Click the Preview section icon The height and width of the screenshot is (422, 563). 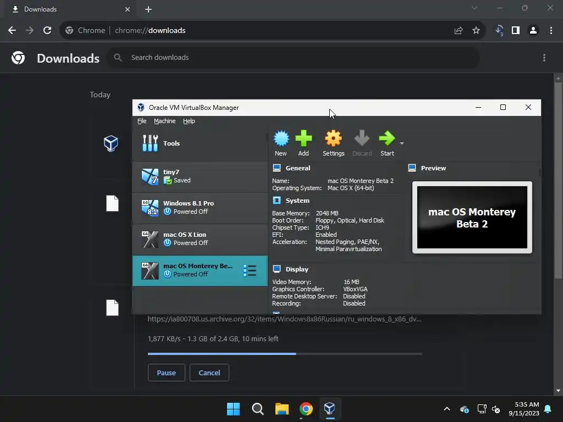click(412, 168)
